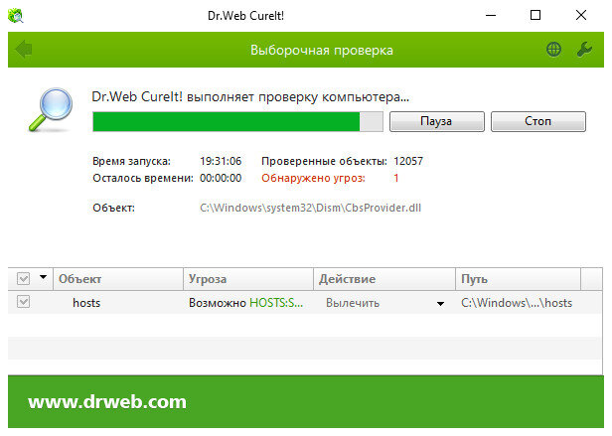Sort by the Действие column header
The width and height of the screenshot is (612, 436).
[384, 279]
